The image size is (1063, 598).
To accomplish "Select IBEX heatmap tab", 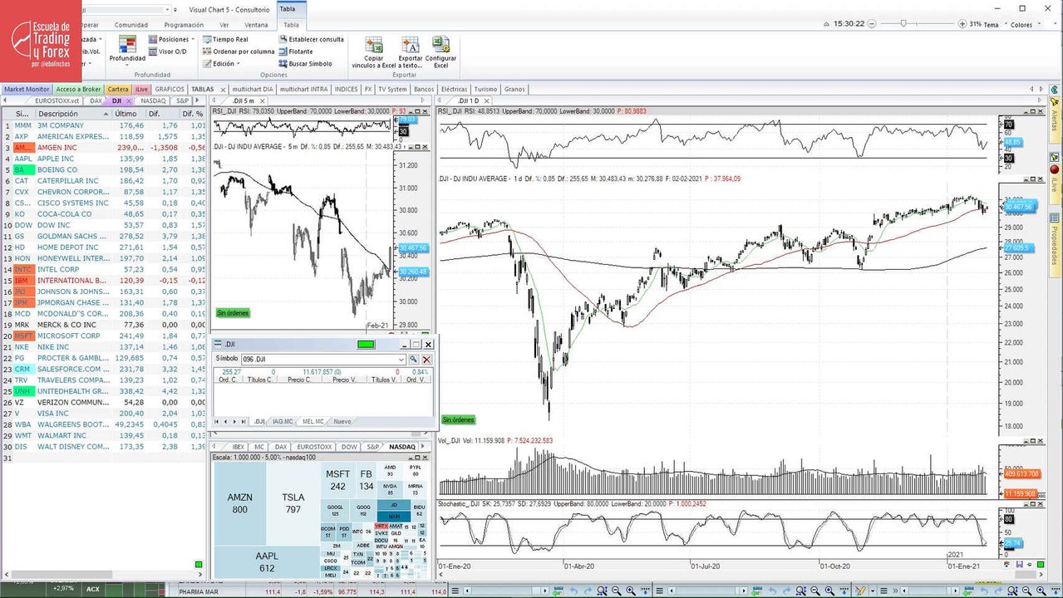I will [239, 446].
